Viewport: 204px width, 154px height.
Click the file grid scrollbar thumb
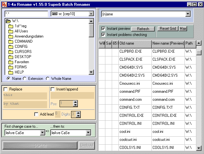coord(199,53)
